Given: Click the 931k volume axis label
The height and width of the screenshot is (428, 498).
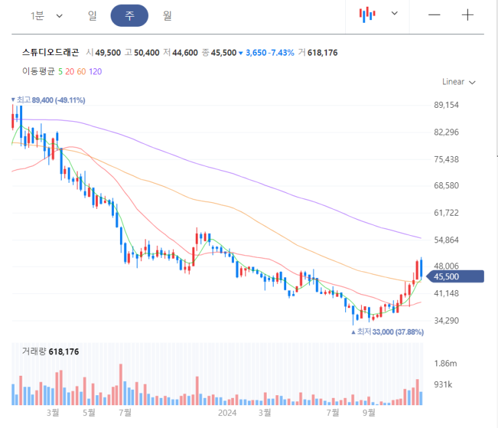Looking at the screenshot, I should point(443,384).
